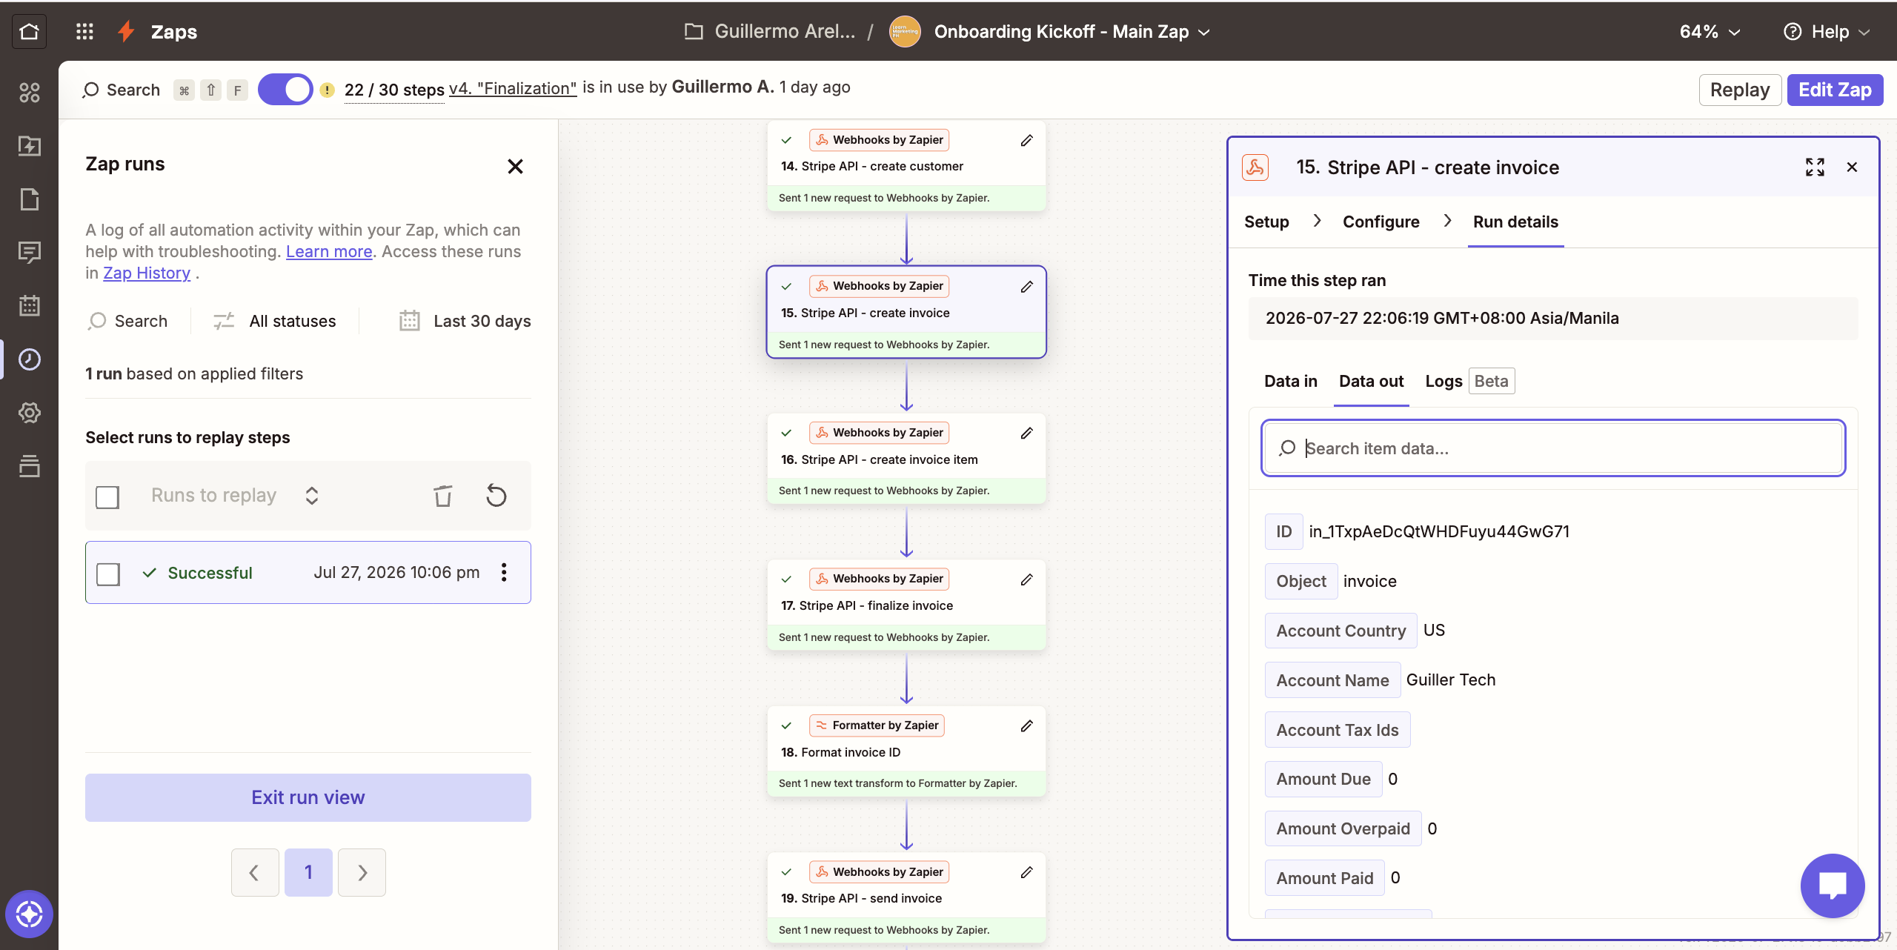
Task: Switch to the Configure tab
Action: [1381, 222]
